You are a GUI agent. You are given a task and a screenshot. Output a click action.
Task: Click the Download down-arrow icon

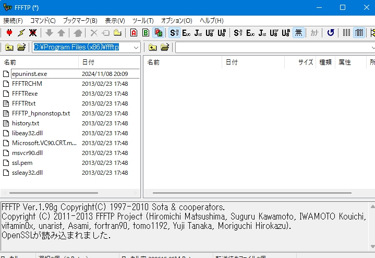pos(49,33)
